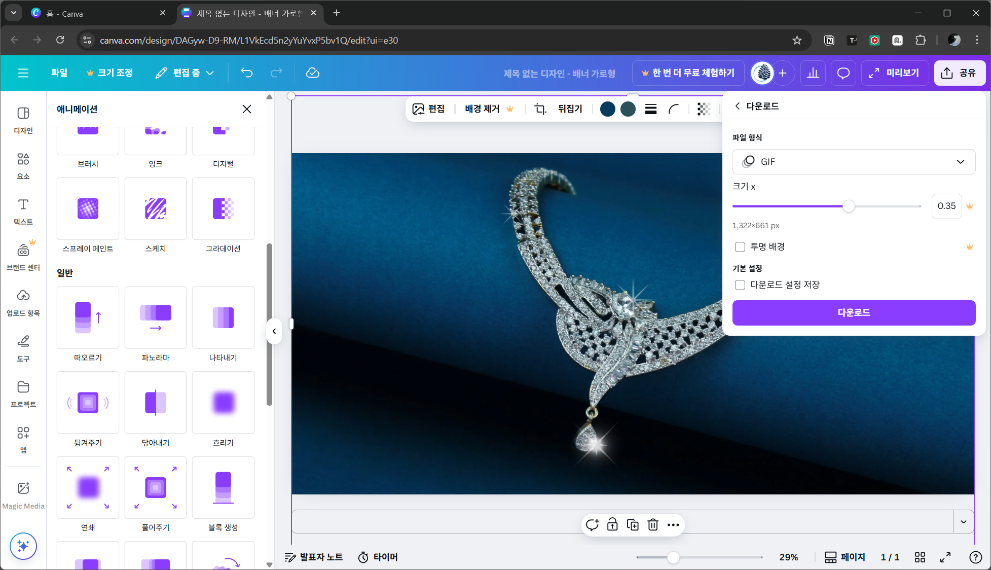Image resolution: width=991 pixels, height=570 pixels.
Task: Click the 미리보기 preview button
Action: pyautogui.click(x=895, y=73)
